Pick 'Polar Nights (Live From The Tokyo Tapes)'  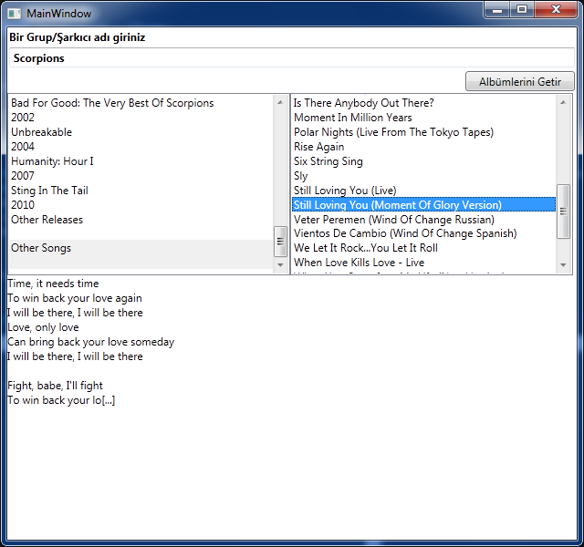coord(393,132)
